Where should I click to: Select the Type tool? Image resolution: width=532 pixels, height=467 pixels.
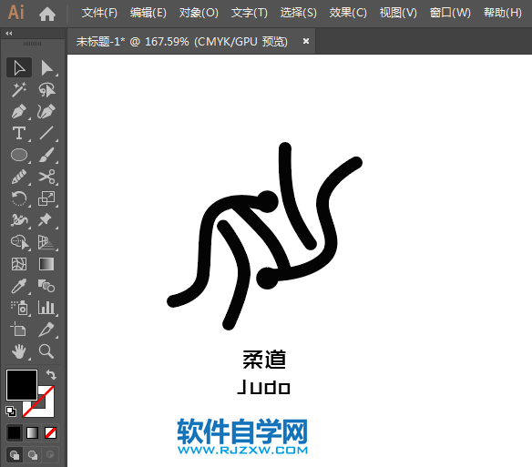pyautogui.click(x=19, y=133)
